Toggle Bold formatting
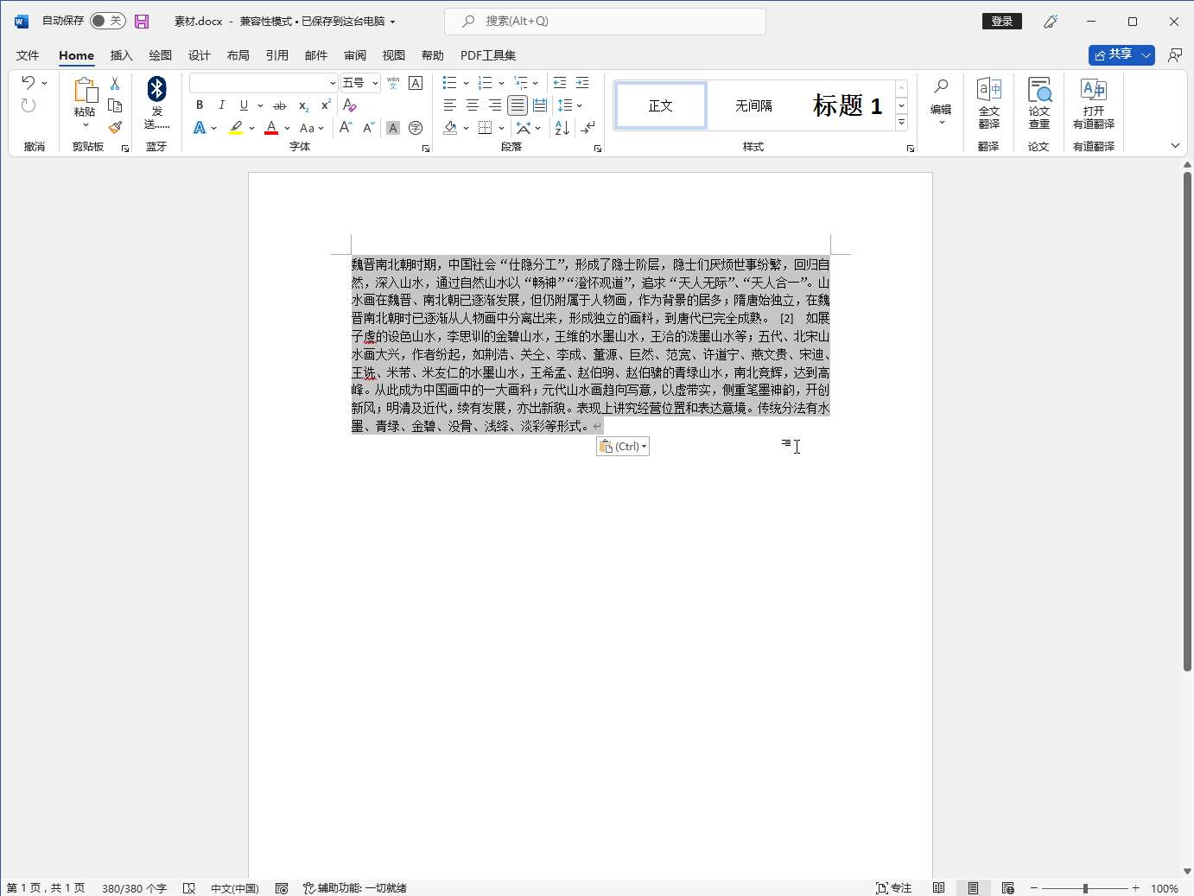The height and width of the screenshot is (896, 1194). tap(200, 105)
